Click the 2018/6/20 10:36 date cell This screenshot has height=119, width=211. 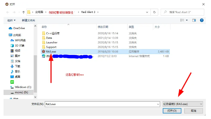point(108,52)
